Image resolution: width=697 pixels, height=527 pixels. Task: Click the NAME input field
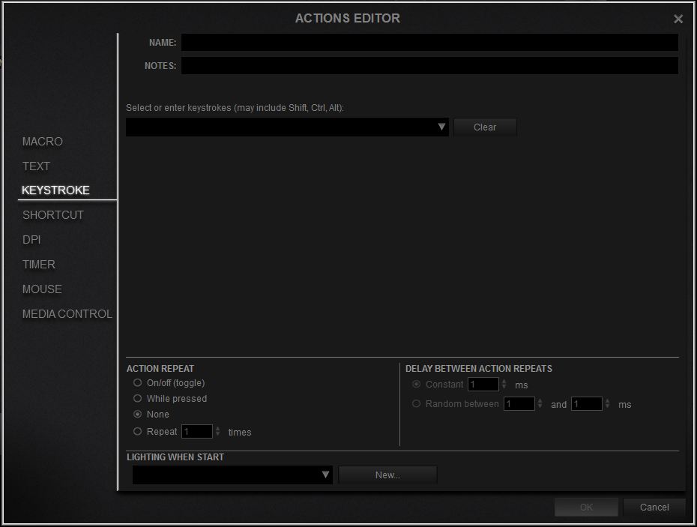429,43
